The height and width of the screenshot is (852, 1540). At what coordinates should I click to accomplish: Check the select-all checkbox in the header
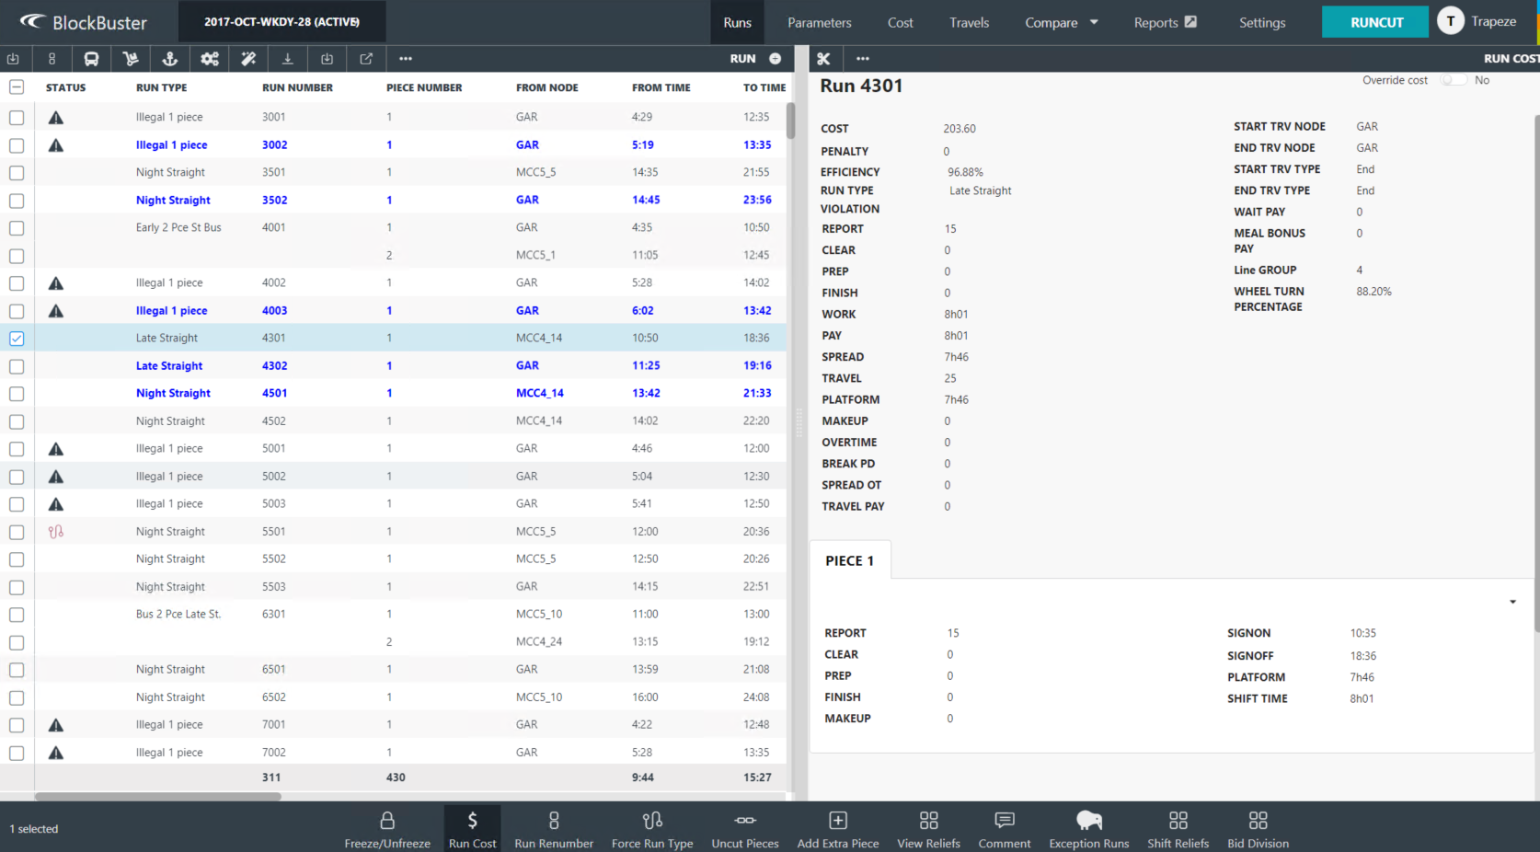(16, 86)
